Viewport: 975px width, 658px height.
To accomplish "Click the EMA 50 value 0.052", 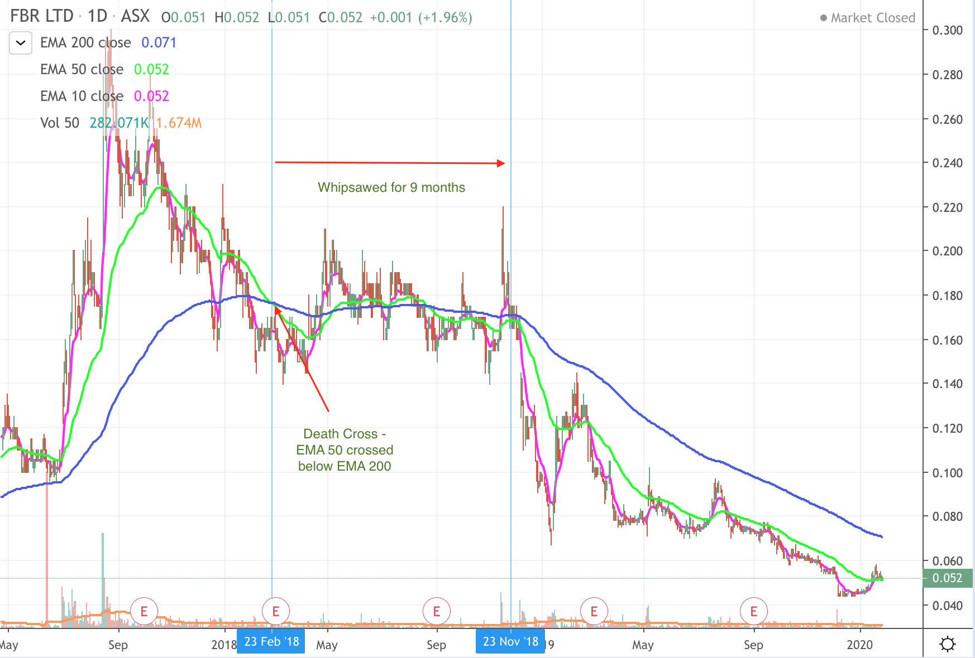I will coord(151,69).
